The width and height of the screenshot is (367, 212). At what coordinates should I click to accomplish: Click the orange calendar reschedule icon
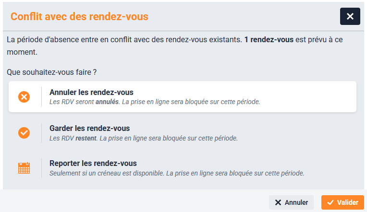tap(24, 168)
